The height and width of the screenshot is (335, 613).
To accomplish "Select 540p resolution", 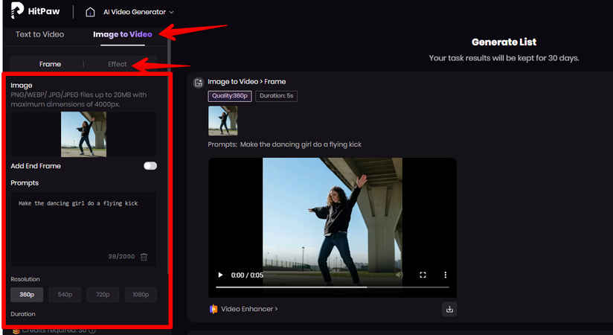I will 65,295.
